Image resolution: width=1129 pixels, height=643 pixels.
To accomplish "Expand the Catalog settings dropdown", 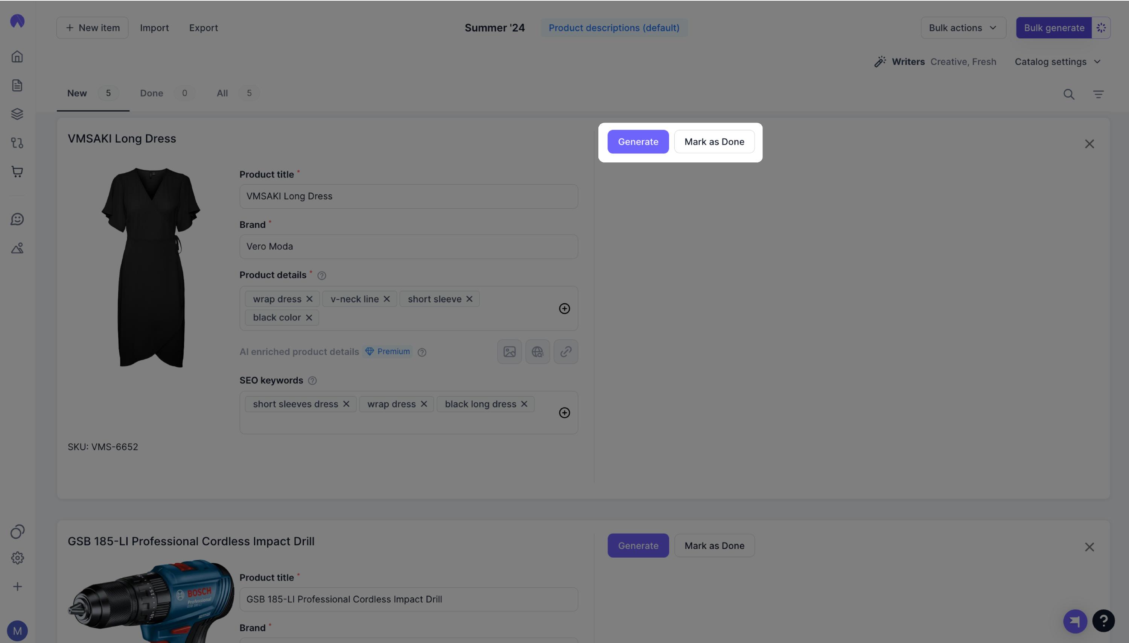I will [x=1057, y=62].
